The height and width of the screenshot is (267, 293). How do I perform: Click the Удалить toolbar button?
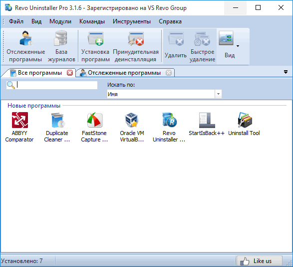pos(176,46)
